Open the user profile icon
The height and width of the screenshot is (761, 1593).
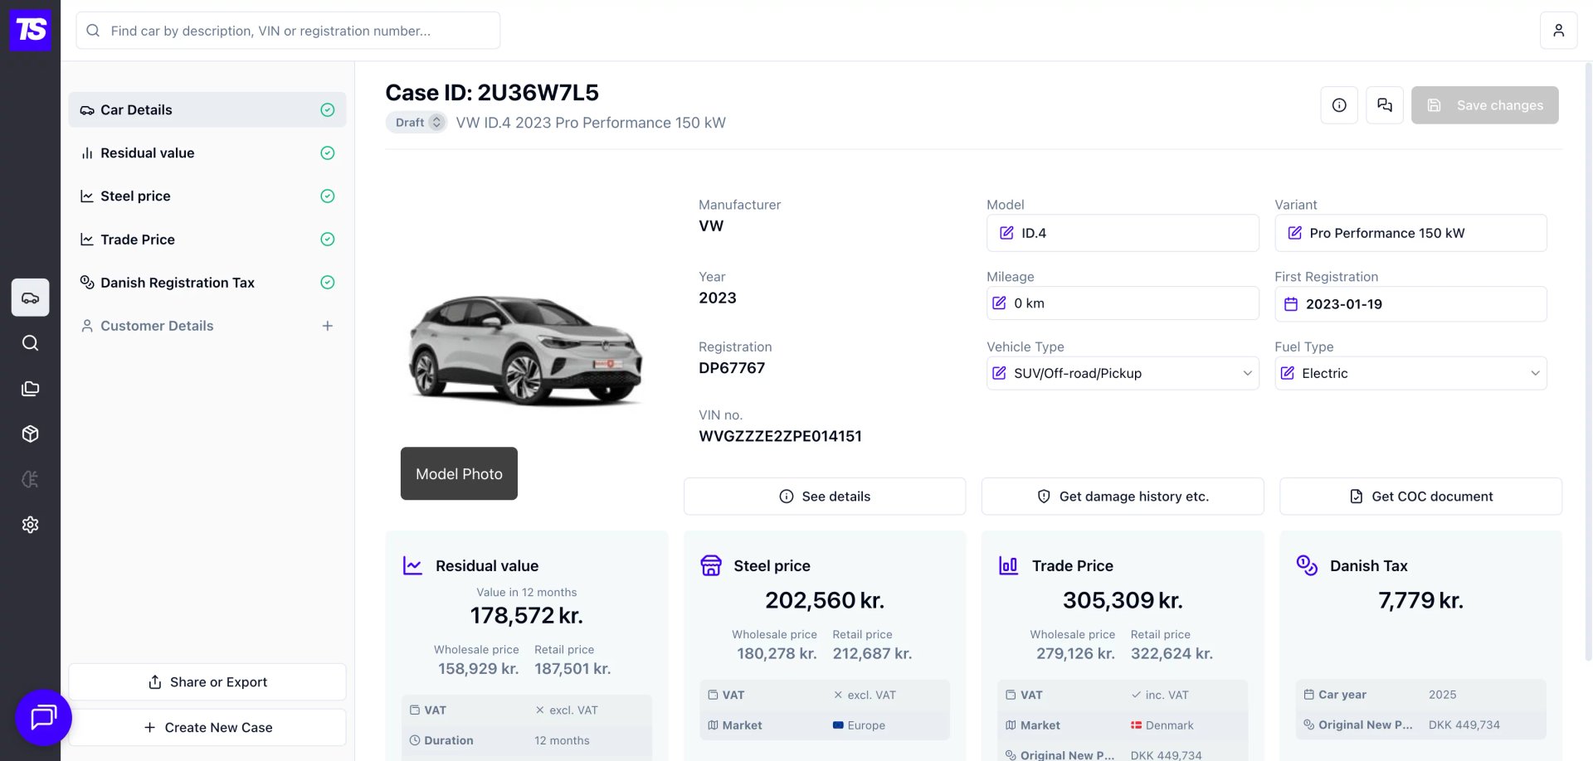click(1559, 31)
